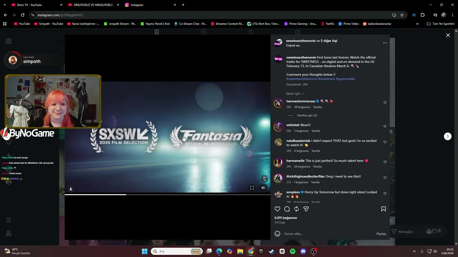Open Discord from the taskbar
The height and width of the screenshot is (257, 458).
[x=303, y=251]
